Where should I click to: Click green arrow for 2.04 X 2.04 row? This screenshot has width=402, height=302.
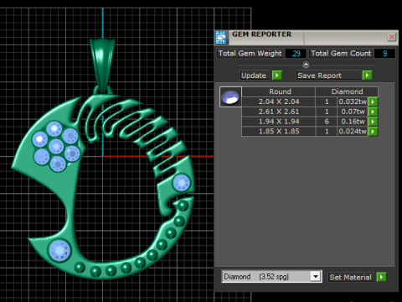(373, 102)
